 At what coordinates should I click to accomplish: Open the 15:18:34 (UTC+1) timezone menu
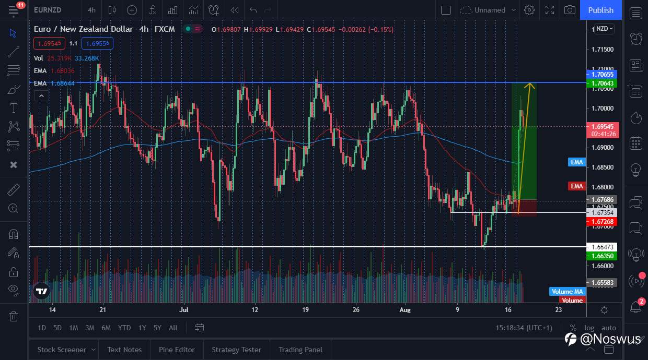(524, 328)
